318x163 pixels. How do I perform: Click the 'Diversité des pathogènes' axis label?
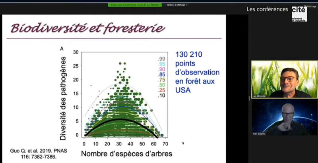coord(63,98)
